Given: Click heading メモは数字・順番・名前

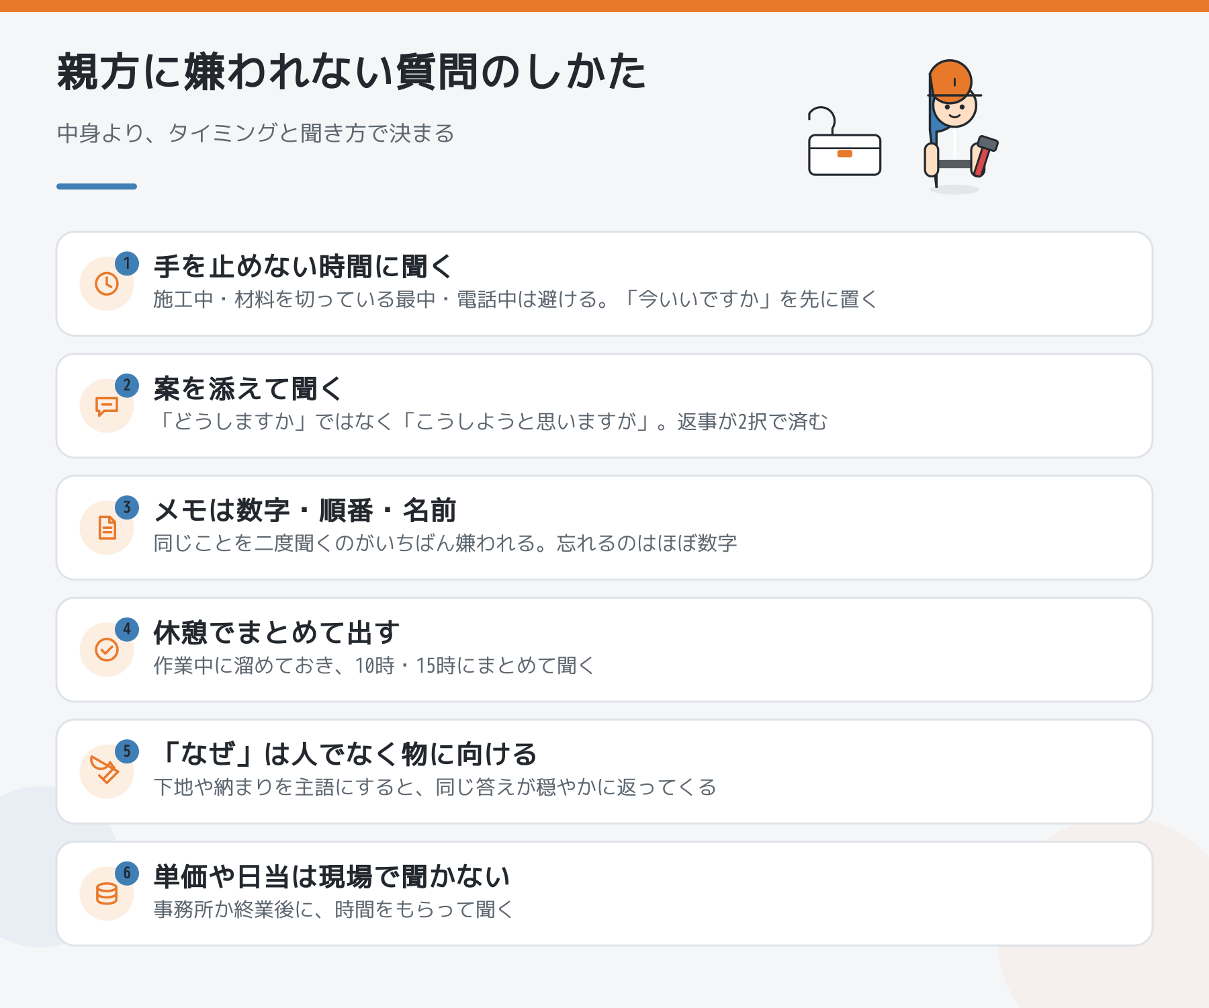Looking at the screenshot, I should [x=305, y=511].
